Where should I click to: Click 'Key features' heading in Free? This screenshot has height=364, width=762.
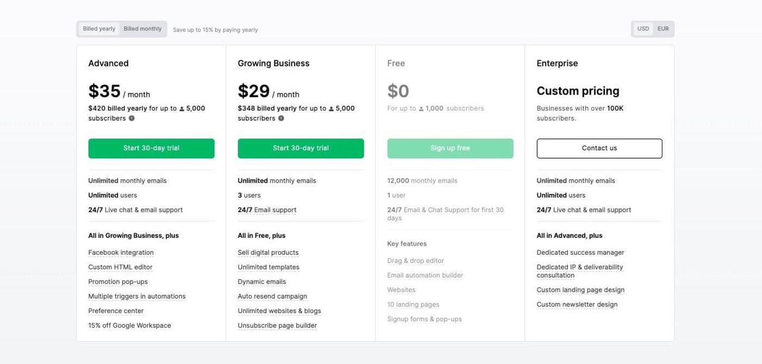pos(407,244)
